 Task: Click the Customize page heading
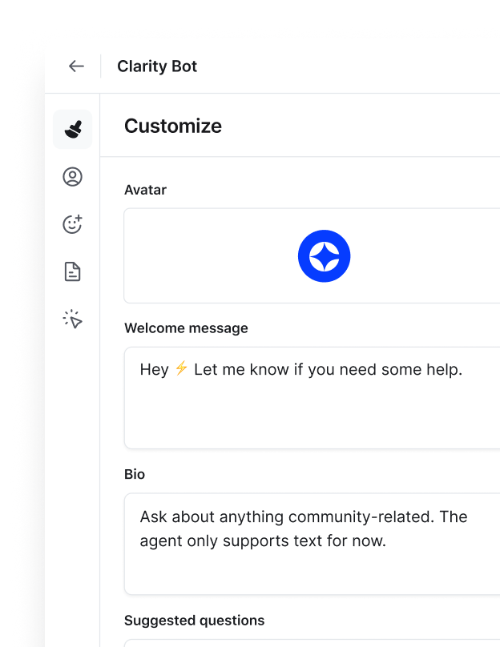[x=173, y=126]
